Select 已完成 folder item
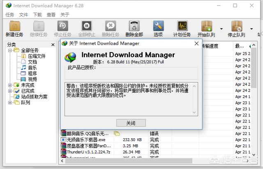The width and height of the screenshot is (263, 169). pos(28,91)
